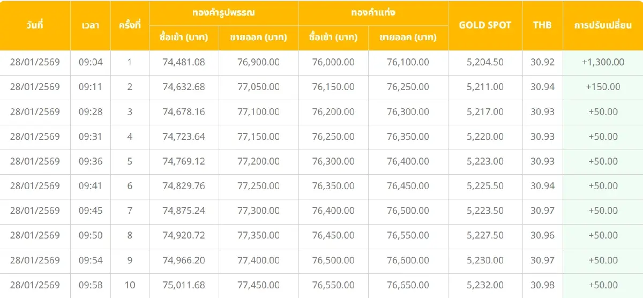
Task: Select time cell 09:31
Action: click(91, 137)
